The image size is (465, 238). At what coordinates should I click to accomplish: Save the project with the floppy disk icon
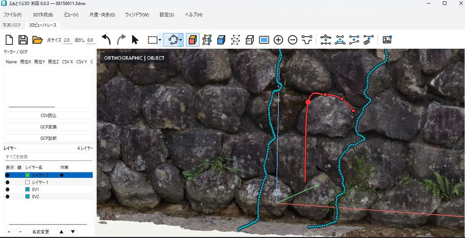tap(23, 40)
